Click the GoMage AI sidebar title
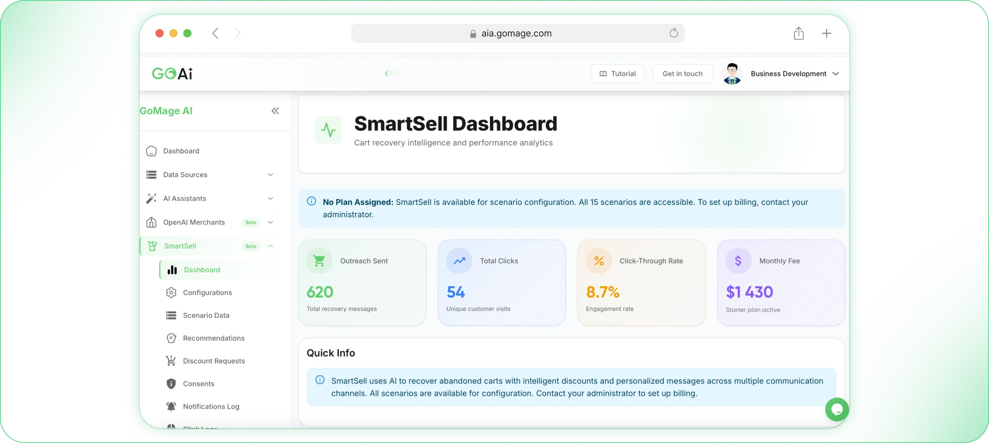 click(x=166, y=111)
